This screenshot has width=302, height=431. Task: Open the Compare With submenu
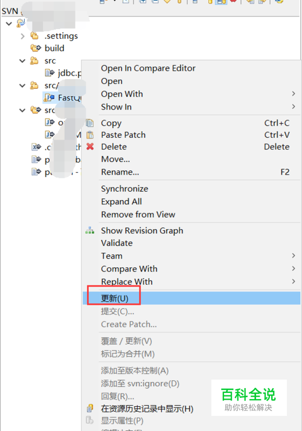click(x=191, y=268)
